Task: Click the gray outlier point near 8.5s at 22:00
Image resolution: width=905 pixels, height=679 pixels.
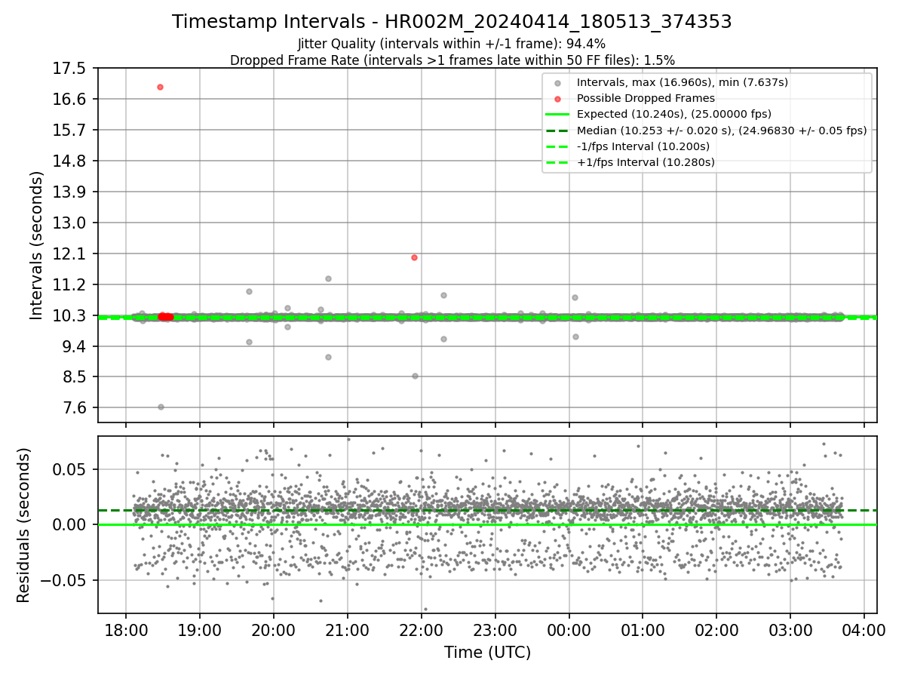Action: click(x=415, y=376)
